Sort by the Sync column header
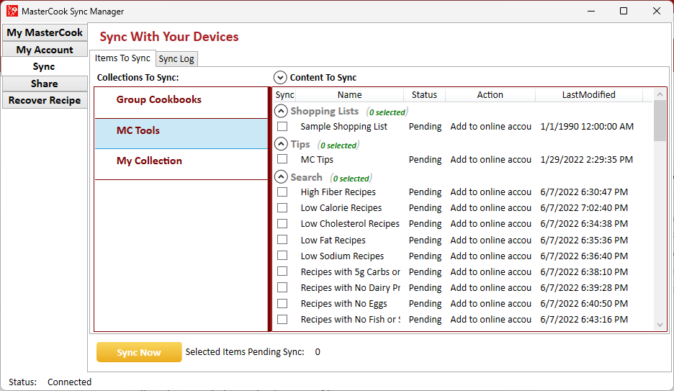Screen dimensions: 674x391 point(284,95)
